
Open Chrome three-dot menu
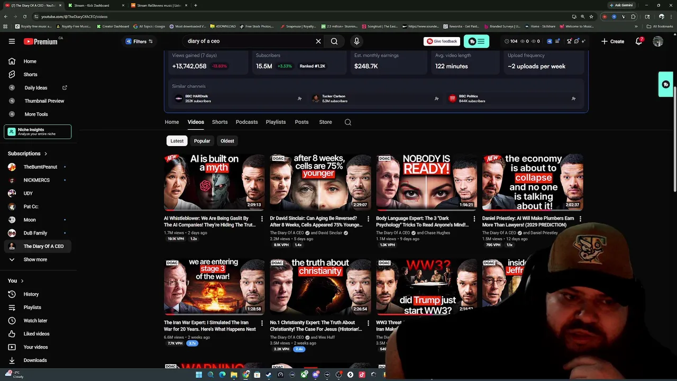coord(670,16)
